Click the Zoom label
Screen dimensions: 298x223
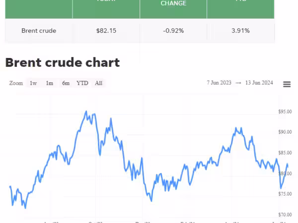[x=16, y=83]
